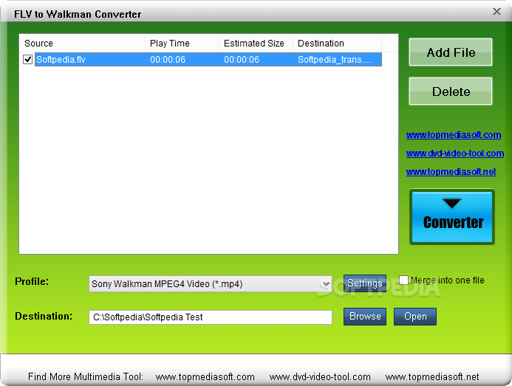
Task: Expand the Profile dropdown list
Action: [x=326, y=284]
